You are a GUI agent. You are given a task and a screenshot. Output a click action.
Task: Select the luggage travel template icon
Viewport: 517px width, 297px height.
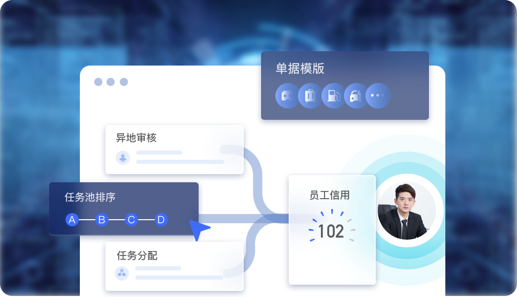pyautogui.click(x=310, y=96)
